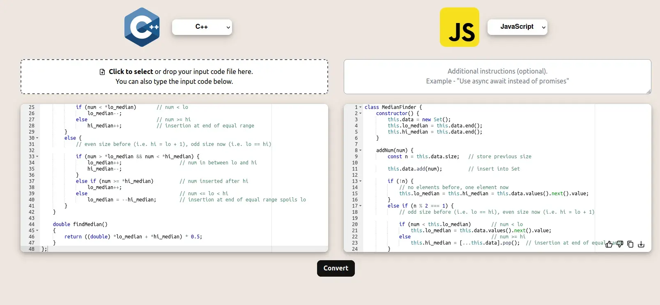Click 'this.data.add(num);' in output code

[415, 169]
